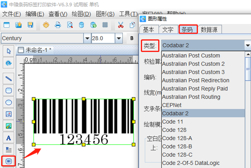This screenshot has width=251, height=168.
Task: Select the blue curved arrow tool
Action: 9,63
